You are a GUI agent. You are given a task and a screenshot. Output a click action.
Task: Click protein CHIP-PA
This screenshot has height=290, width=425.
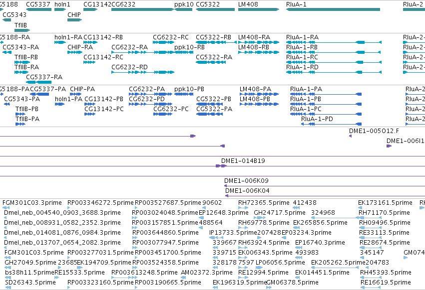click(82, 89)
